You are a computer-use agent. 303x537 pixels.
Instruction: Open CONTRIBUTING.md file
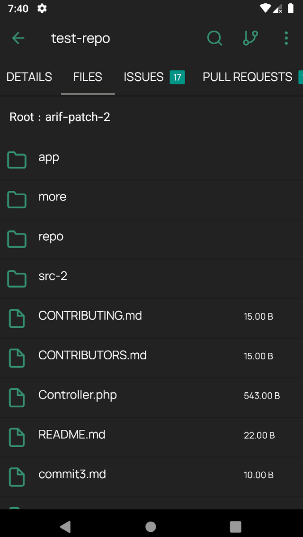pos(151,319)
